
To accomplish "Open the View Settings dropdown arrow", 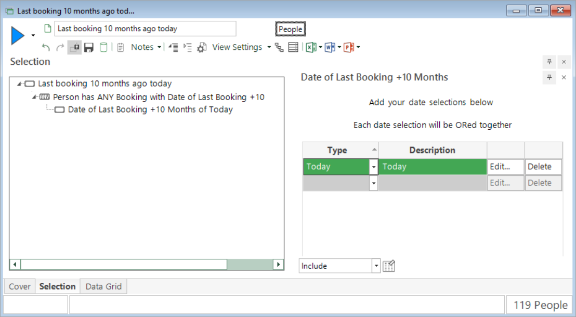I will 269,47.
